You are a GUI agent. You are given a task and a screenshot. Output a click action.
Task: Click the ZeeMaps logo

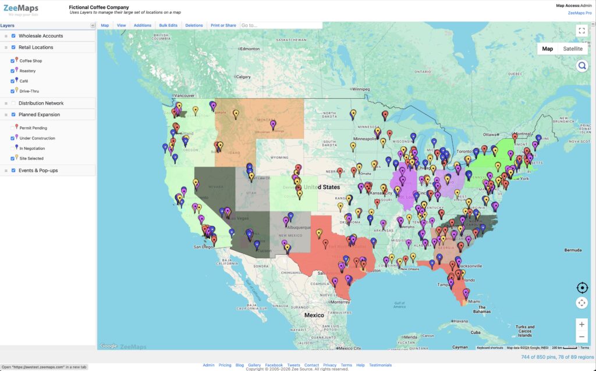coord(21,8)
